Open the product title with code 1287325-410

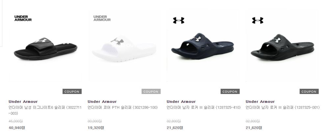point(203,107)
